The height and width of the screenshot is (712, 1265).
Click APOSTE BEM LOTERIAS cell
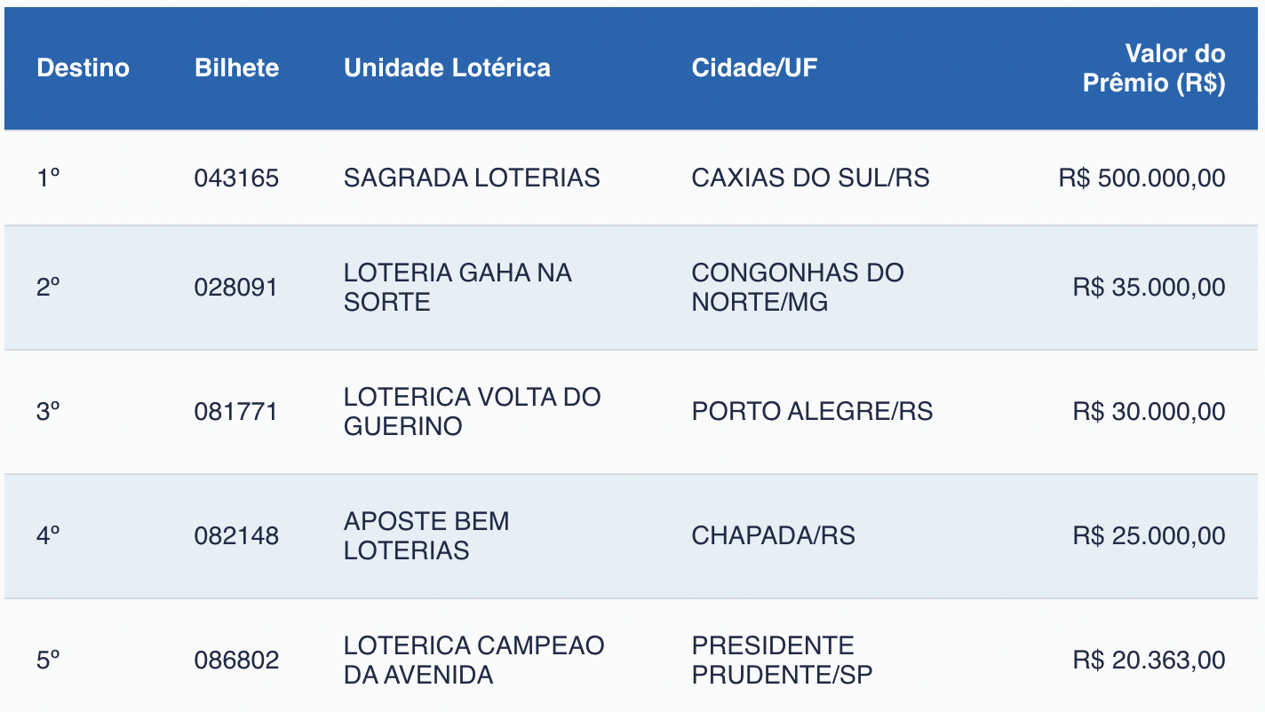click(x=426, y=536)
